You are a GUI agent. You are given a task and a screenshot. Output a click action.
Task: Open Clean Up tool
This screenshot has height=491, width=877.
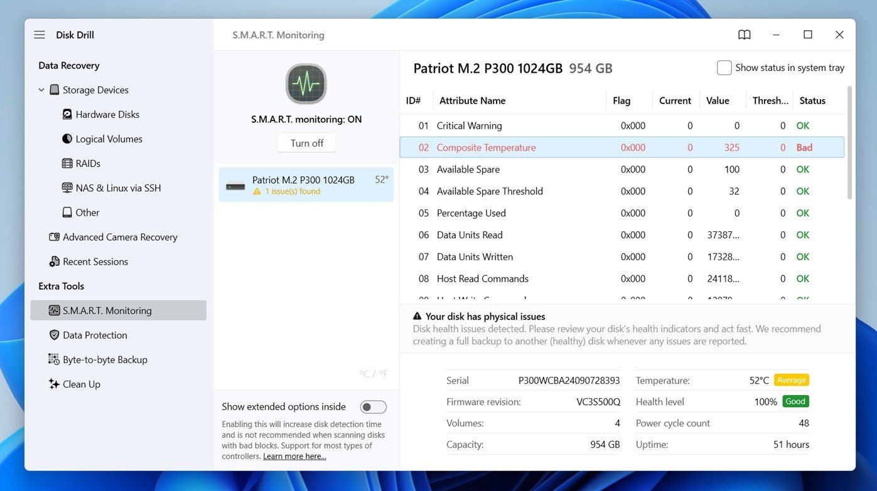(82, 384)
